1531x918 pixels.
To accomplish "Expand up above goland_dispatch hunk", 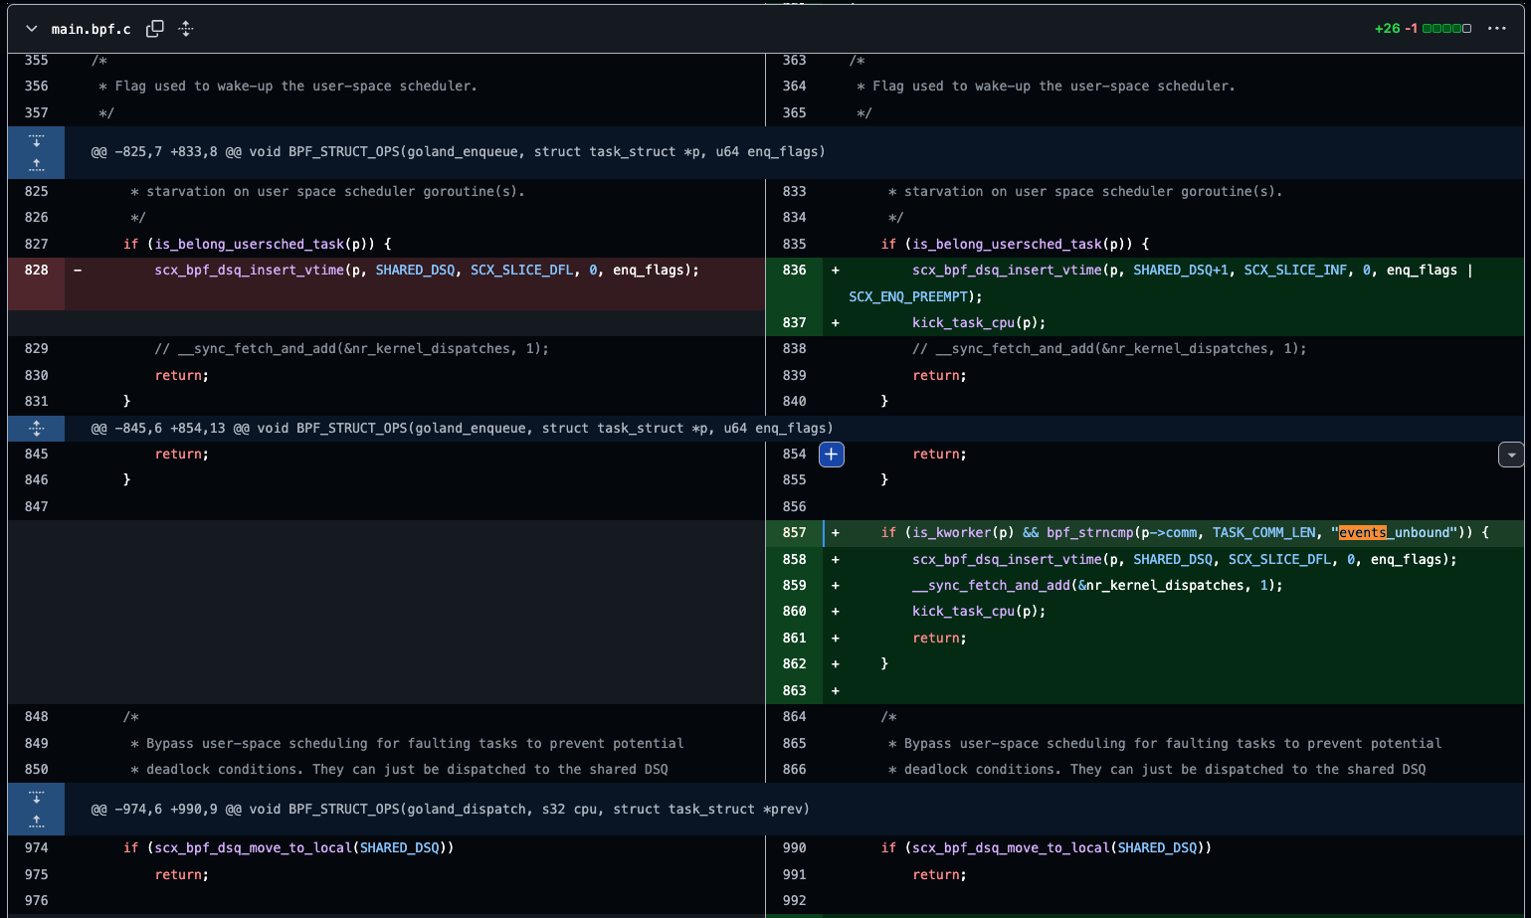I will tap(37, 821).
